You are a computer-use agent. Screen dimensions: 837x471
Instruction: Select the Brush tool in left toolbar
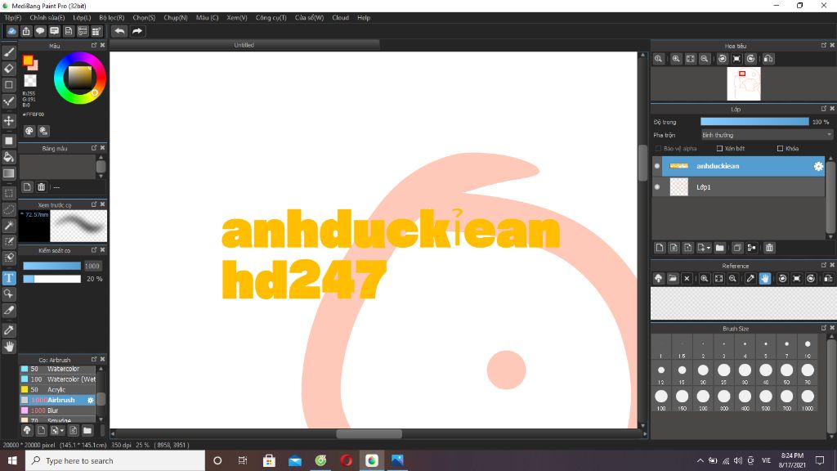click(9, 52)
